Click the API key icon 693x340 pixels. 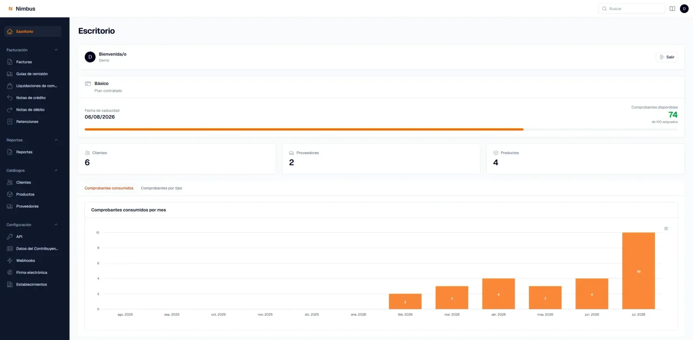10,237
